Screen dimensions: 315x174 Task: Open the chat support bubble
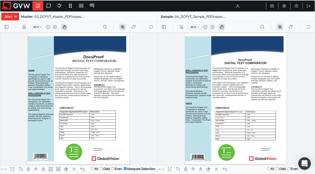(304, 163)
